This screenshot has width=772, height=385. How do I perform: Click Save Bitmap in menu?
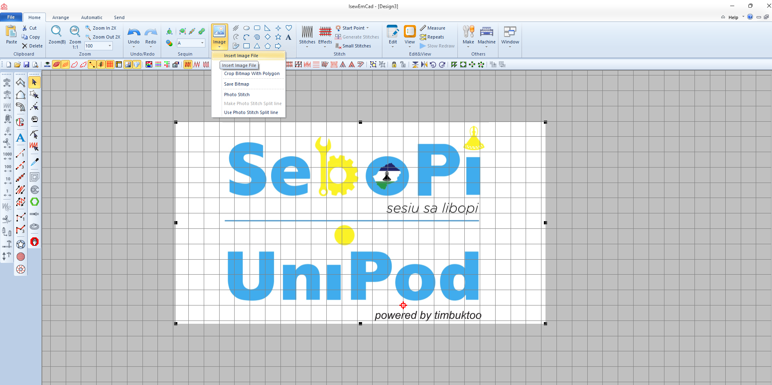point(237,84)
